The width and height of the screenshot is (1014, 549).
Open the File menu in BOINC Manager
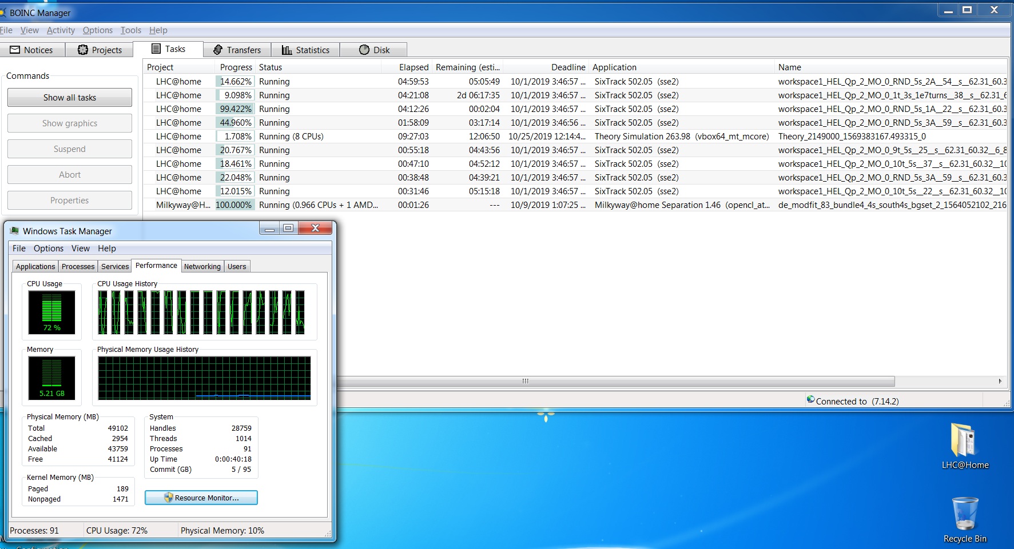point(6,30)
